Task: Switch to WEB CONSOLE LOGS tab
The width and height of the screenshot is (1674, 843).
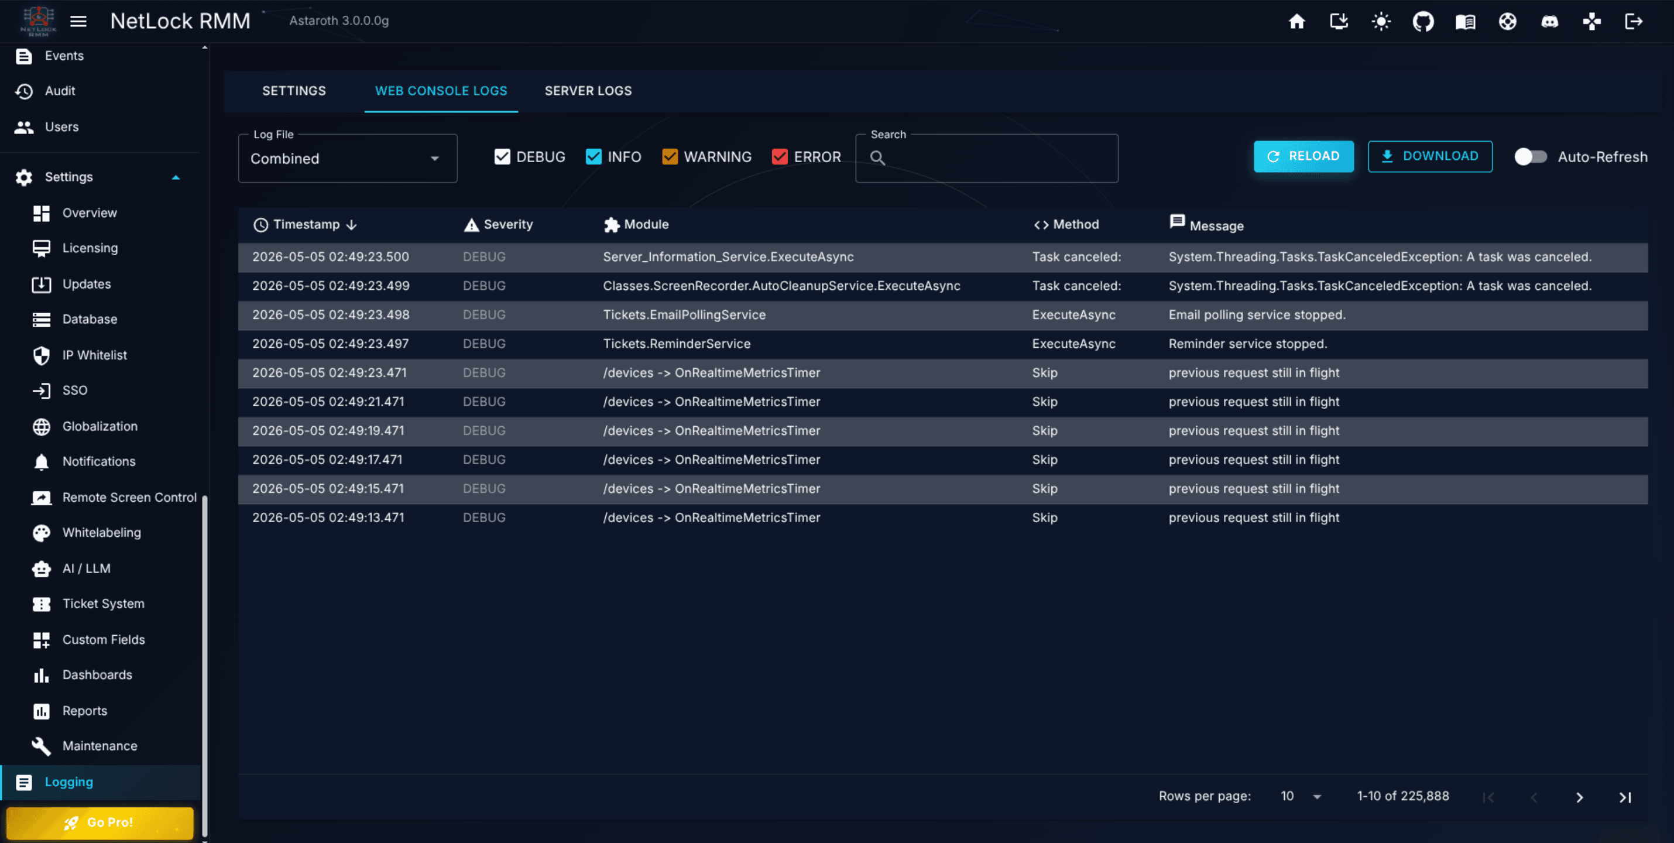Action: click(441, 91)
